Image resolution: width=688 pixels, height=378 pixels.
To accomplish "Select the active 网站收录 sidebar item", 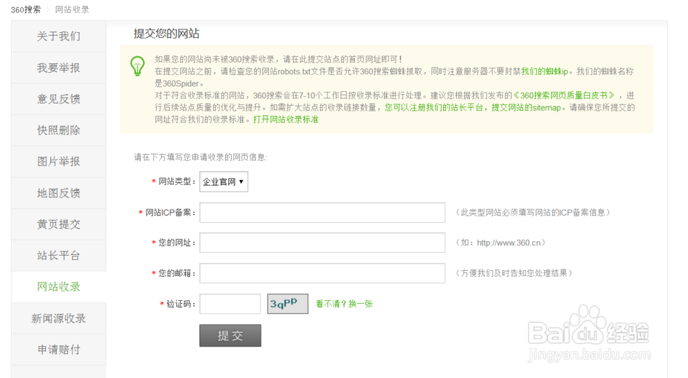I will click(x=58, y=287).
